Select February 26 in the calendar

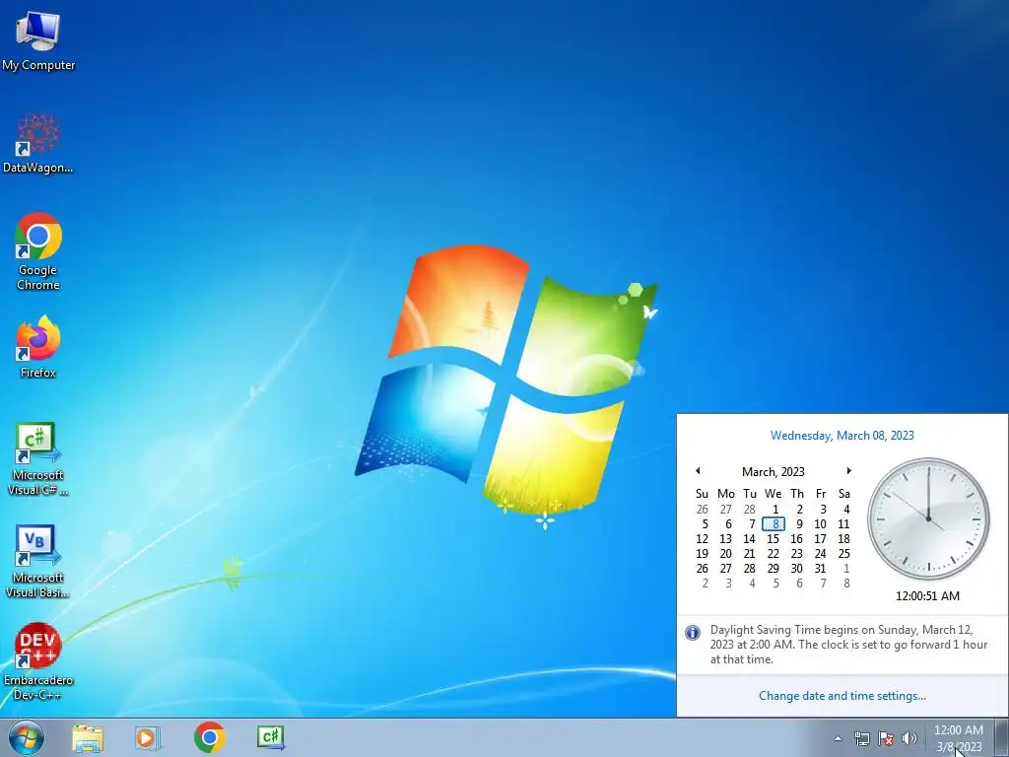click(x=702, y=510)
